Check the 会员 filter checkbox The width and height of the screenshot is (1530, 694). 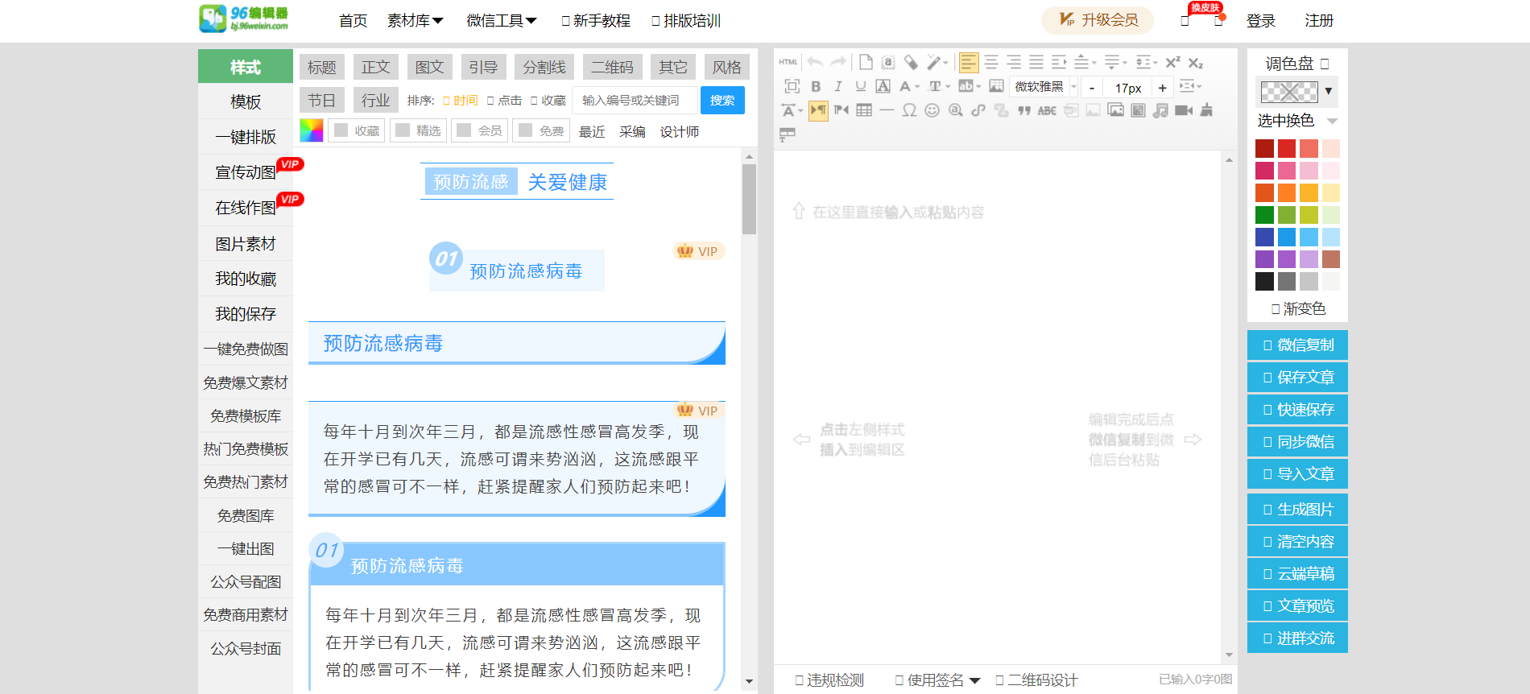(x=464, y=130)
